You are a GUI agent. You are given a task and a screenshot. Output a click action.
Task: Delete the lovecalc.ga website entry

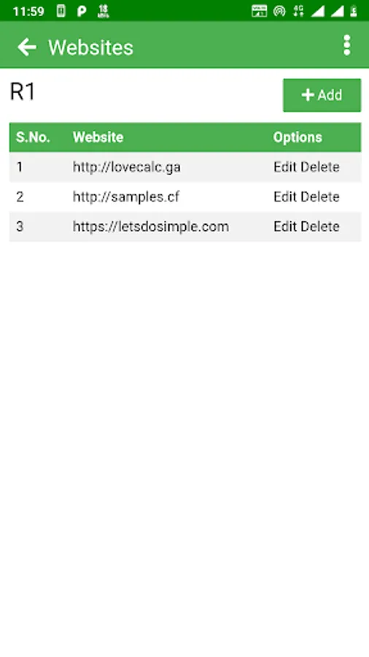point(320,167)
